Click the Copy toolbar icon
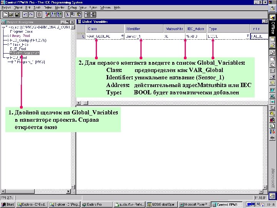277x208 pixels. point(73,15)
